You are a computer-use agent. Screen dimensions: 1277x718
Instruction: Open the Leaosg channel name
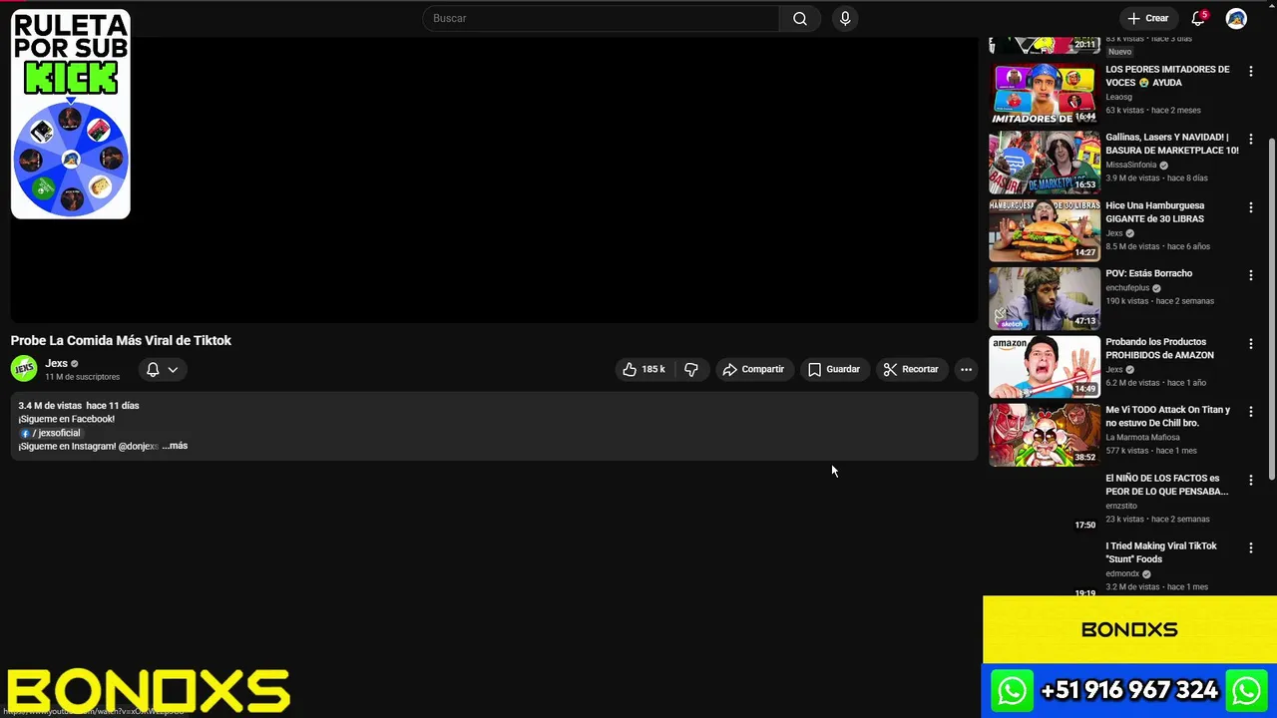click(x=1118, y=97)
